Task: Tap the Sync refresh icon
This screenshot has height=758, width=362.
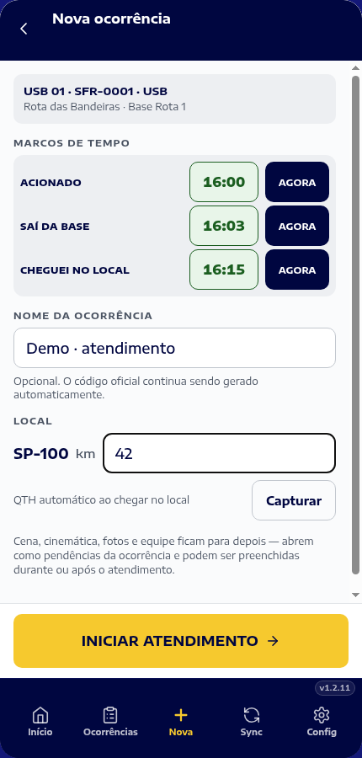Action: click(x=252, y=715)
